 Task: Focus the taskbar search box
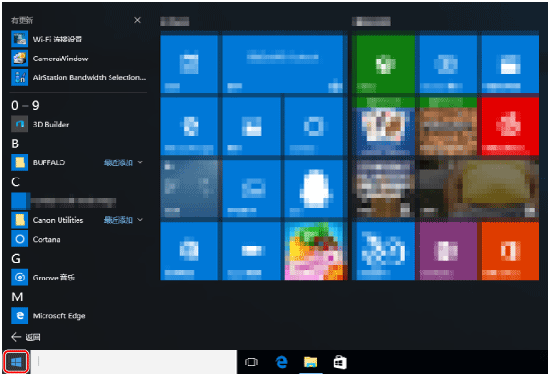click(134, 362)
